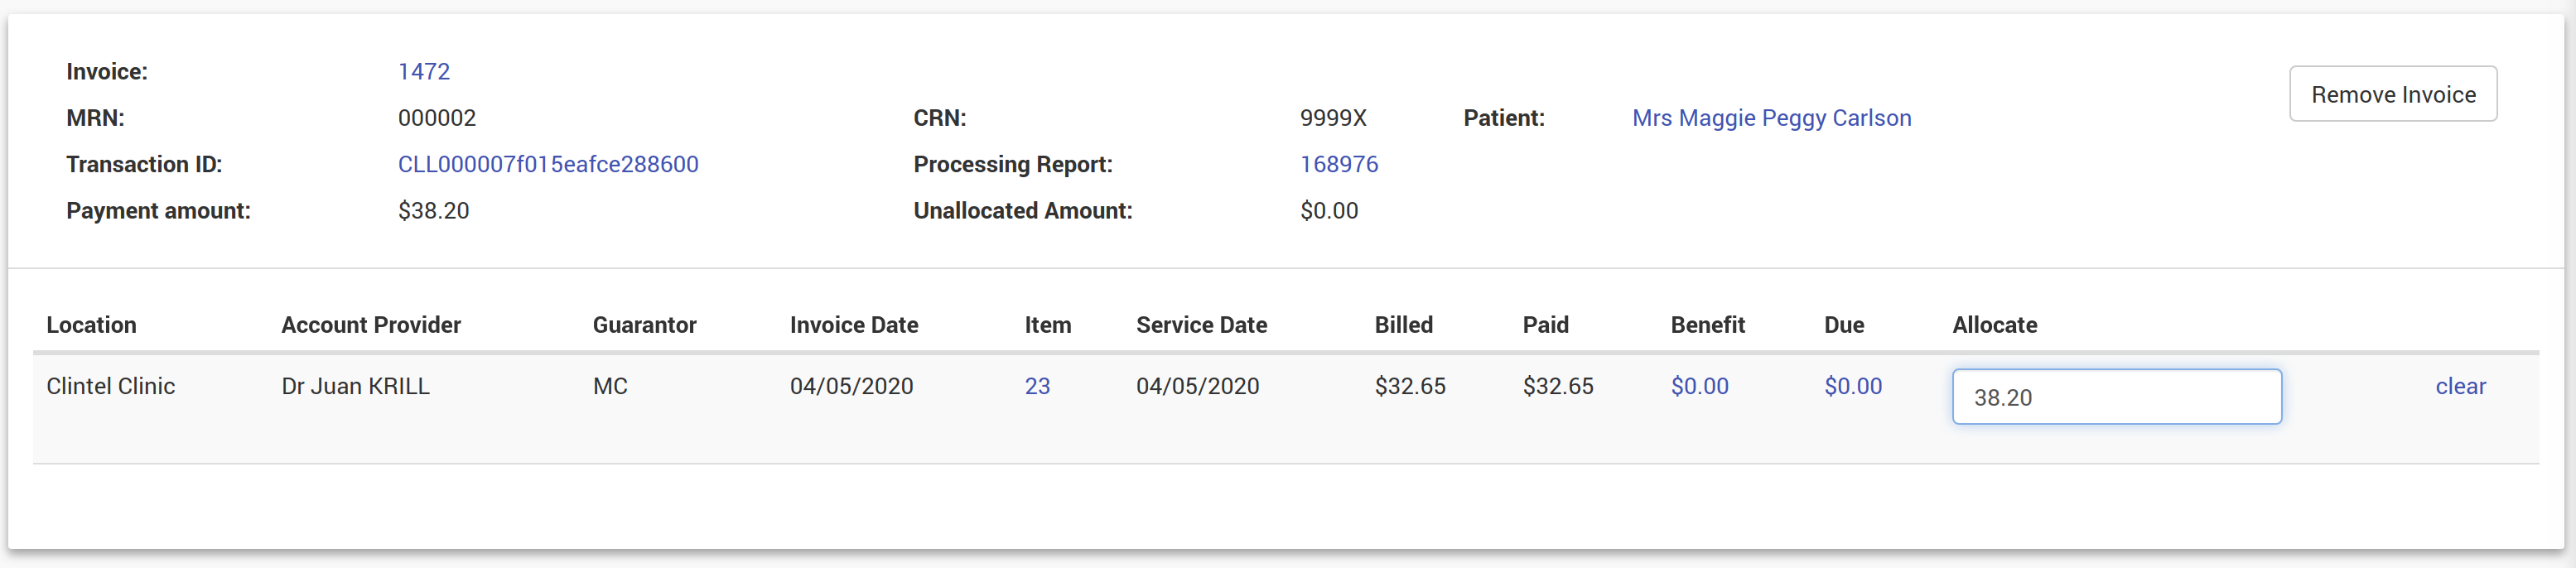Screen dimensions: 2576x568
Task: Open invoice number 1472 link
Action: [x=424, y=71]
